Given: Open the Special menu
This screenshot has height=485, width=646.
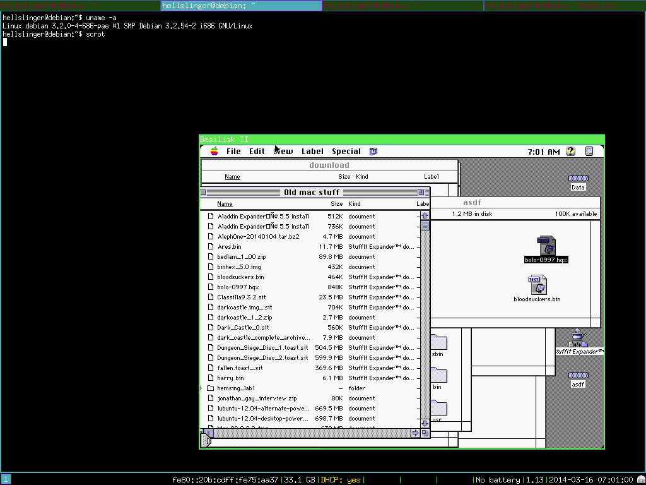Looking at the screenshot, I should 346,152.
